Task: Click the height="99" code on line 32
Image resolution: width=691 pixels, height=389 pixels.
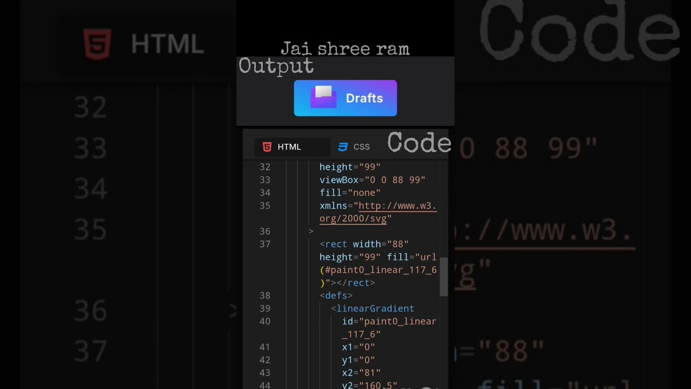Action: click(x=350, y=167)
